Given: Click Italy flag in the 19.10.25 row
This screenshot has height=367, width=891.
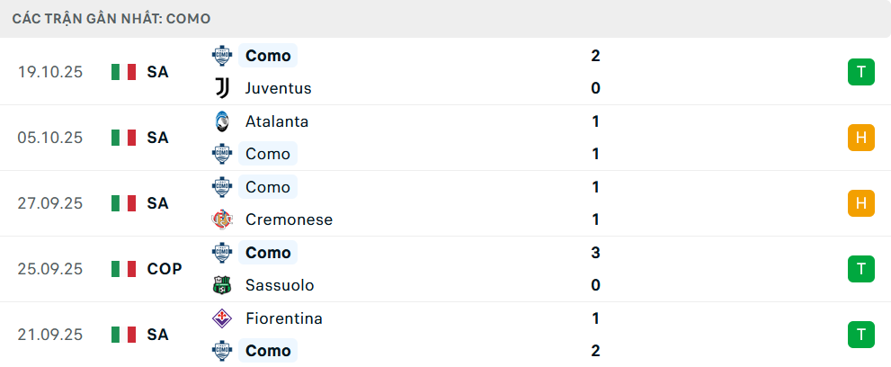Looking at the screenshot, I should pyautogui.click(x=123, y=72).
